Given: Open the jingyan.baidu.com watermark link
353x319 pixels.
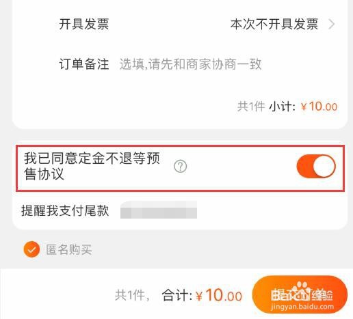Looking at the screenshot, I should tap(302, 307).
